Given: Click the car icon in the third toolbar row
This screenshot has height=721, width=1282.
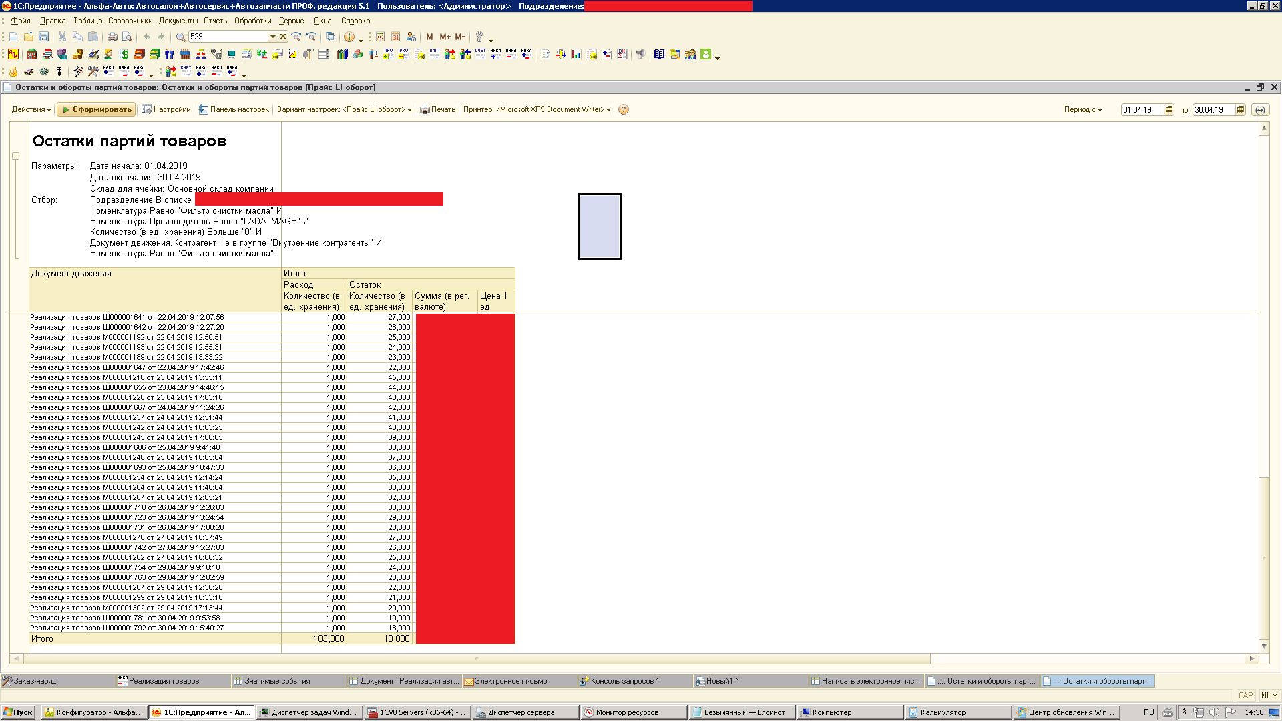Looking at the screenshot, I should coord(29,71).
